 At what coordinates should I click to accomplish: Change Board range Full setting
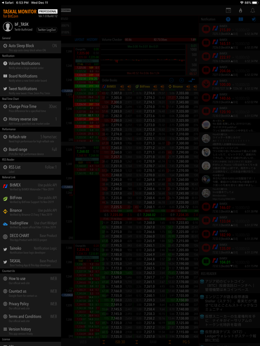pyautogui.click(x=31, y=151)
